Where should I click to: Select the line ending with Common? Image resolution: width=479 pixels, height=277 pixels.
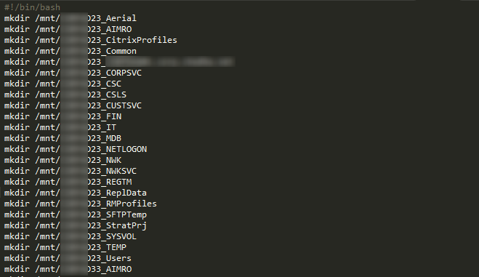tap(71, 51)
